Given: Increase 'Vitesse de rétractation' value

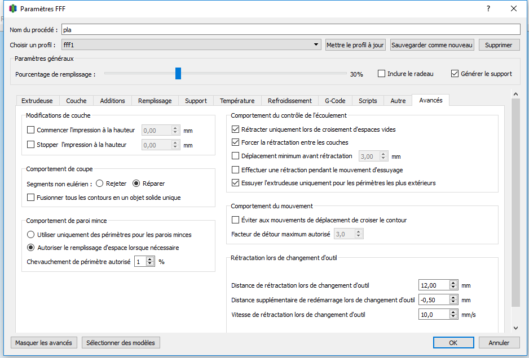Looking at the screenshot, I should [453, 312].
